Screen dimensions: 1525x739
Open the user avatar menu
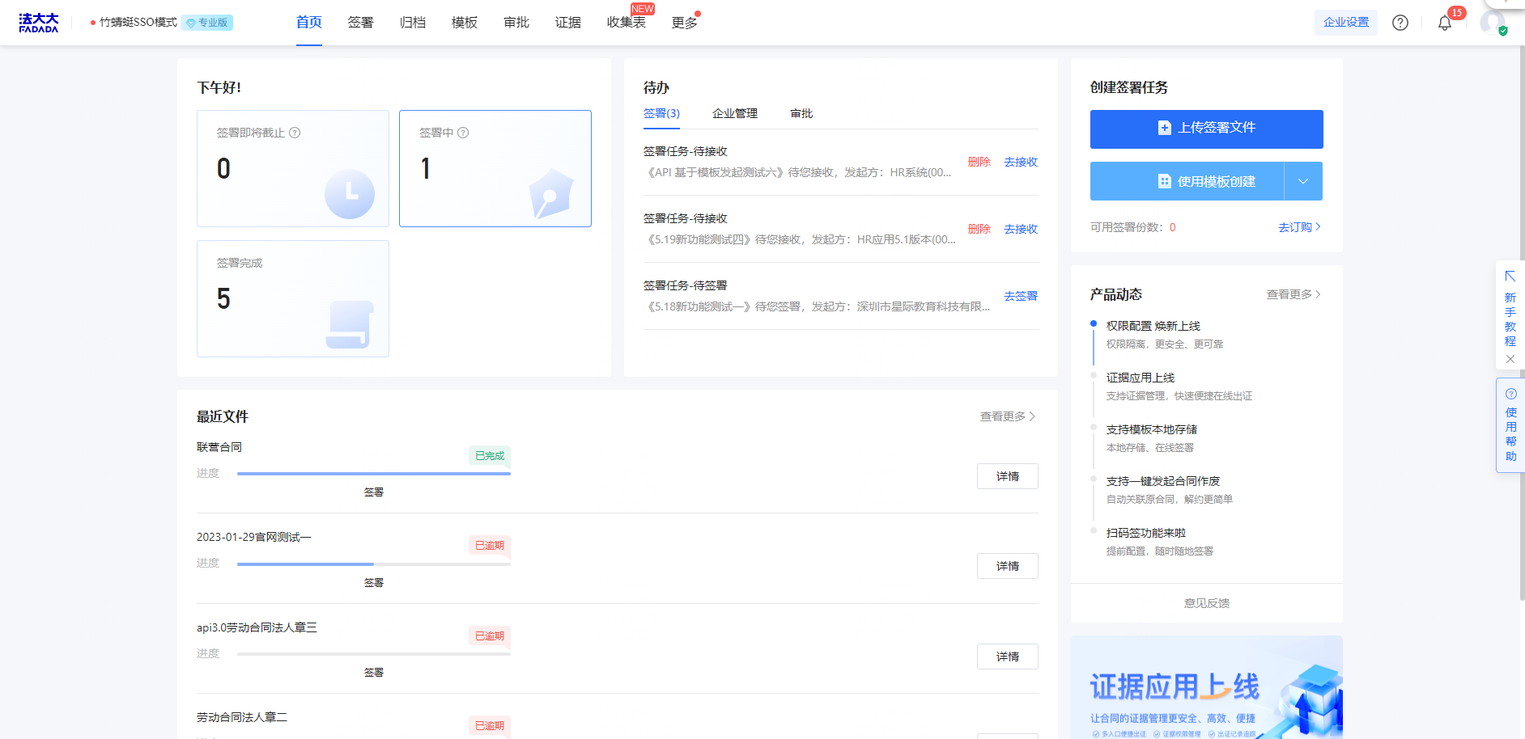1493,23
